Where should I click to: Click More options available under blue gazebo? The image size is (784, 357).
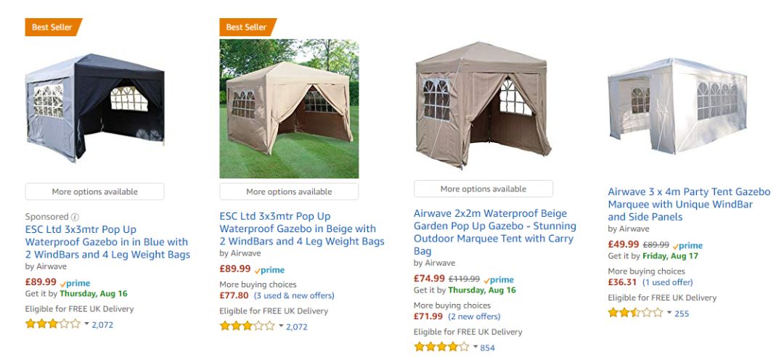(94, 192)
